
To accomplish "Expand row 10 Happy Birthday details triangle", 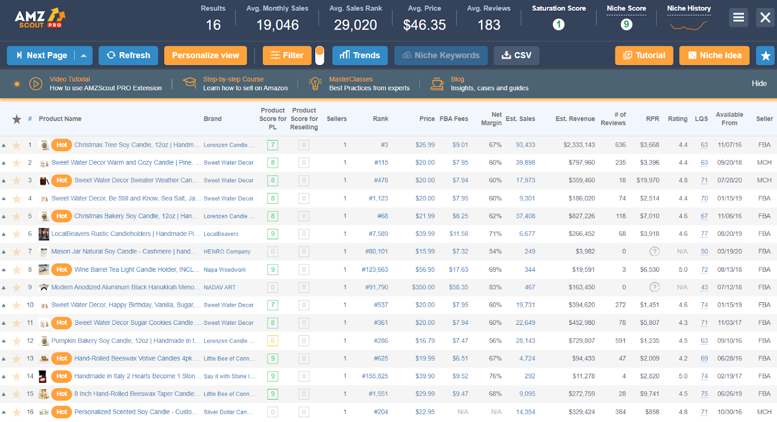I will 4,305.
